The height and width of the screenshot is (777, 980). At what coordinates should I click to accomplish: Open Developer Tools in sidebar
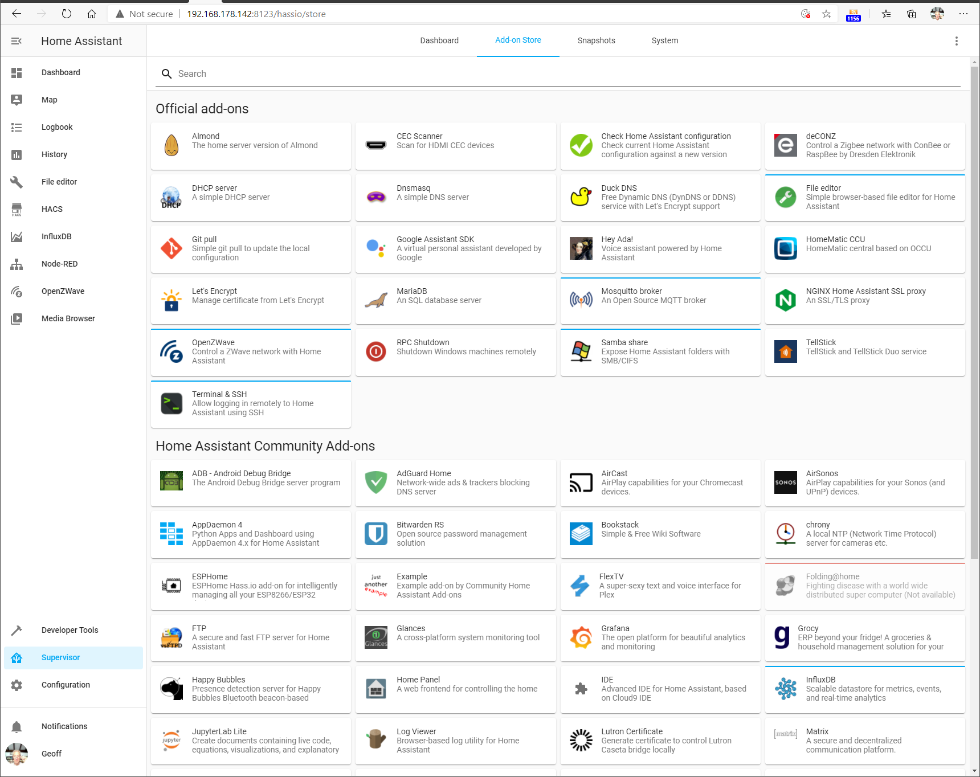pyautogui.click(x=70, y=630)
